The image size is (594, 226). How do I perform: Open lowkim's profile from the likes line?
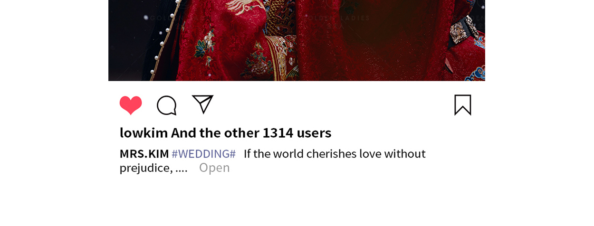coord(144,132)
